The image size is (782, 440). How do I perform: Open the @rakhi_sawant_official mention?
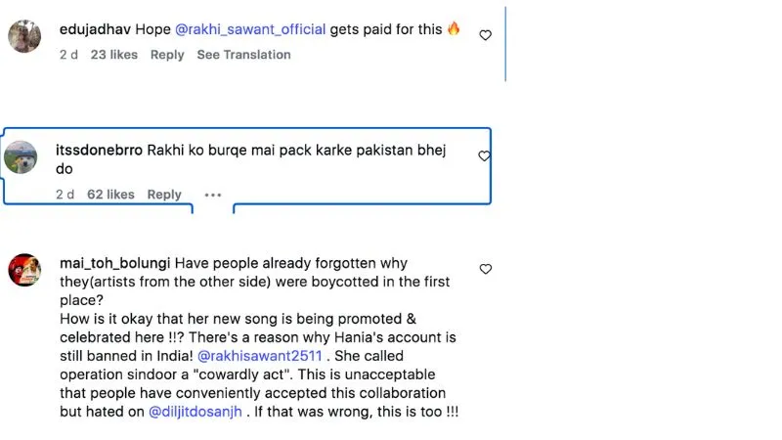[x=250, y=29]
